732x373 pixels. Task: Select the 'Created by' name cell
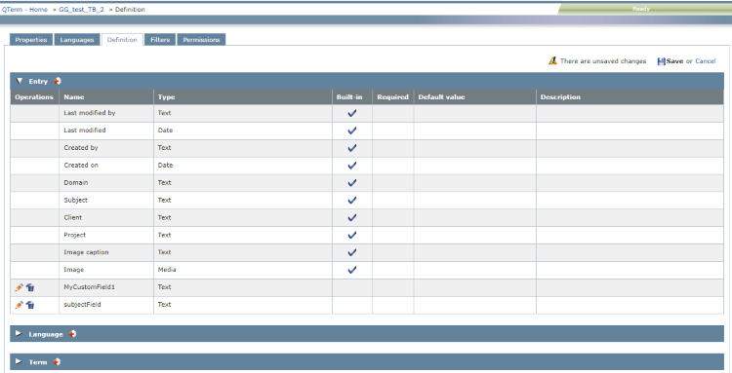click(106, 148)
